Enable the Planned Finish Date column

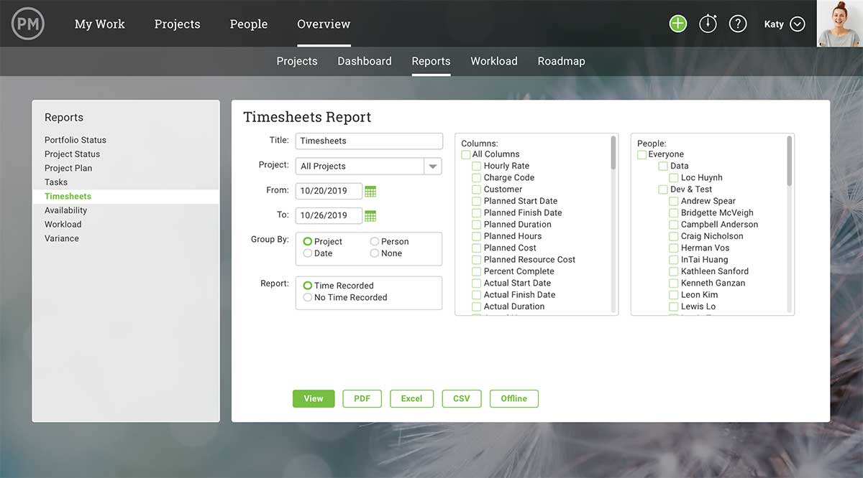pos(477,213)
